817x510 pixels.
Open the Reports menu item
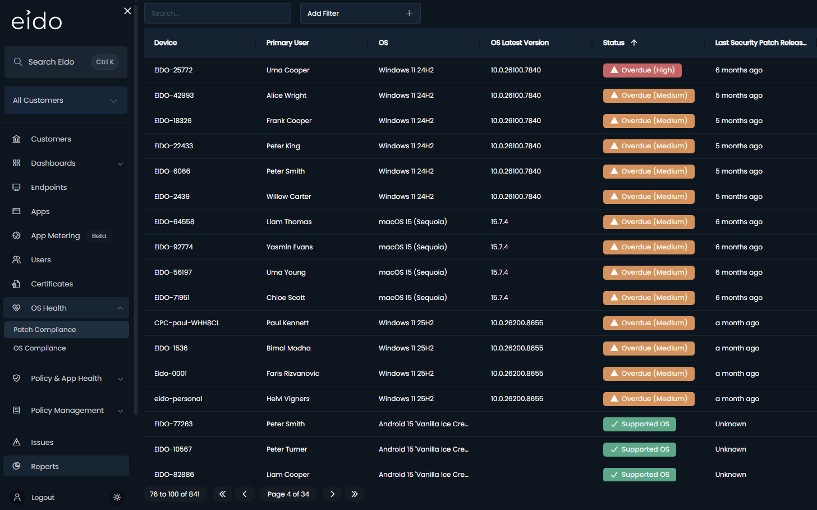(x=66, y=466)
